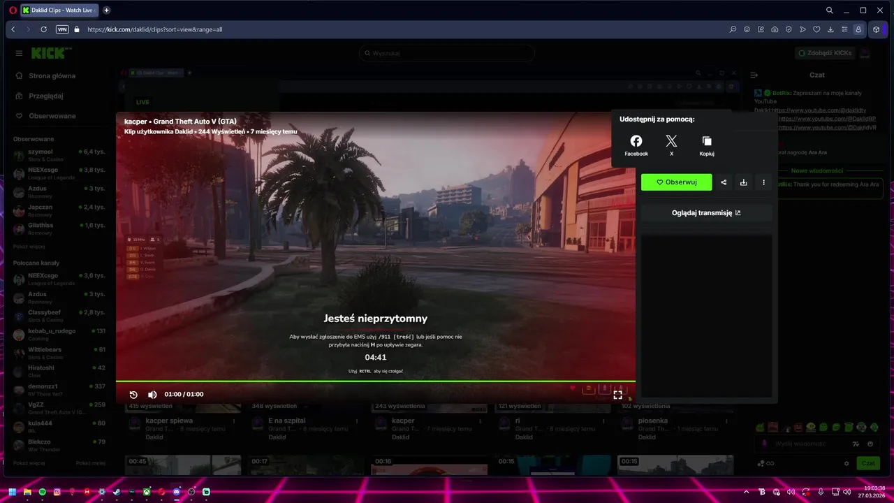
Task: Open options for kacper spiewa clip
Action: coord(234,421)
